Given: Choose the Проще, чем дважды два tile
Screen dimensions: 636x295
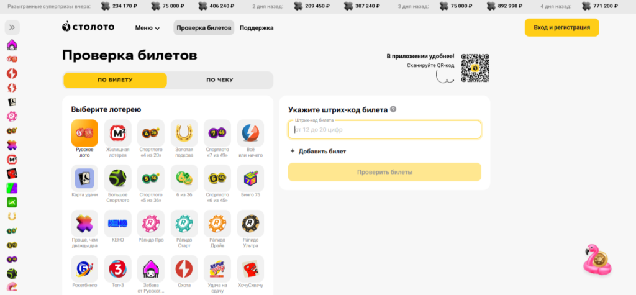Looking at the screenshot, I should point(84,229).
